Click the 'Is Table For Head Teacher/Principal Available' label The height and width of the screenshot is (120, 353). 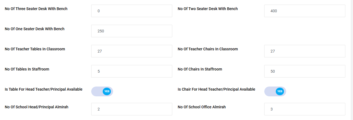pos(44,89)
